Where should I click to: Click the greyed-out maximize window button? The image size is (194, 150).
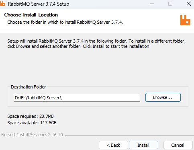click(170, 4)
